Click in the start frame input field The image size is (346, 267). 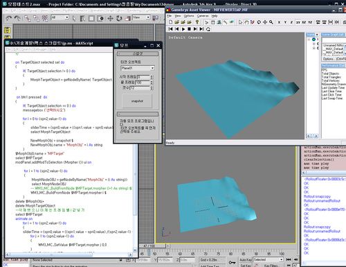pyautogui.click(x=143, y=77)
